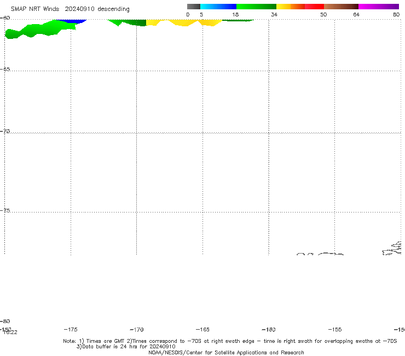Click the longitude label '-165'
Image resolution: width=405 pixels, height=356 pixels.
pos(202,329)
